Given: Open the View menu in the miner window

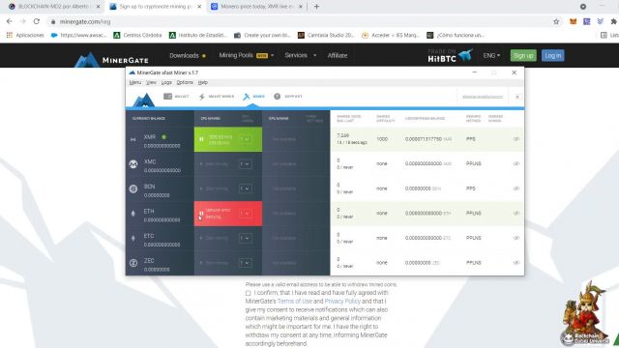Looking at the screenshot, I should pos(151,82).
